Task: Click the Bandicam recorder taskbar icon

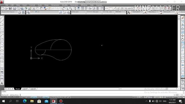Action: [61, 101]
